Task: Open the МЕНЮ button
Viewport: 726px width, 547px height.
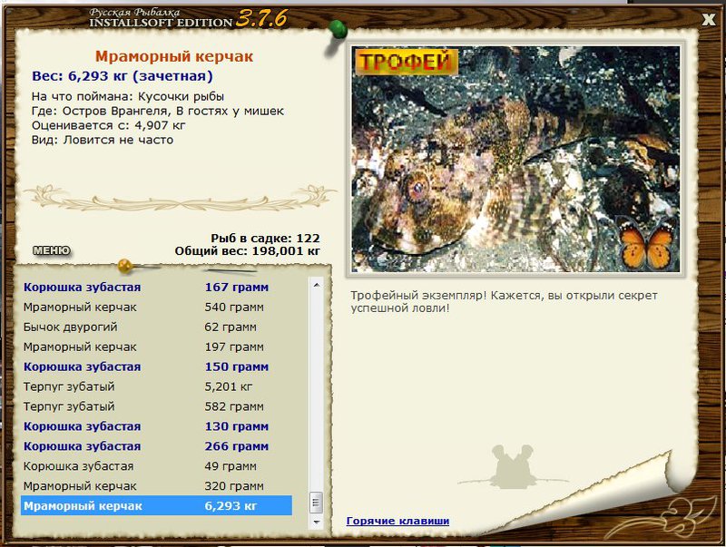Action: [52, 251]
